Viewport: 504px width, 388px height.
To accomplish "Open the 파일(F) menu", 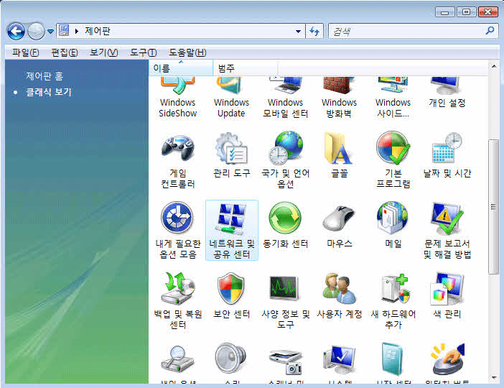I will [x=25, y=52].
